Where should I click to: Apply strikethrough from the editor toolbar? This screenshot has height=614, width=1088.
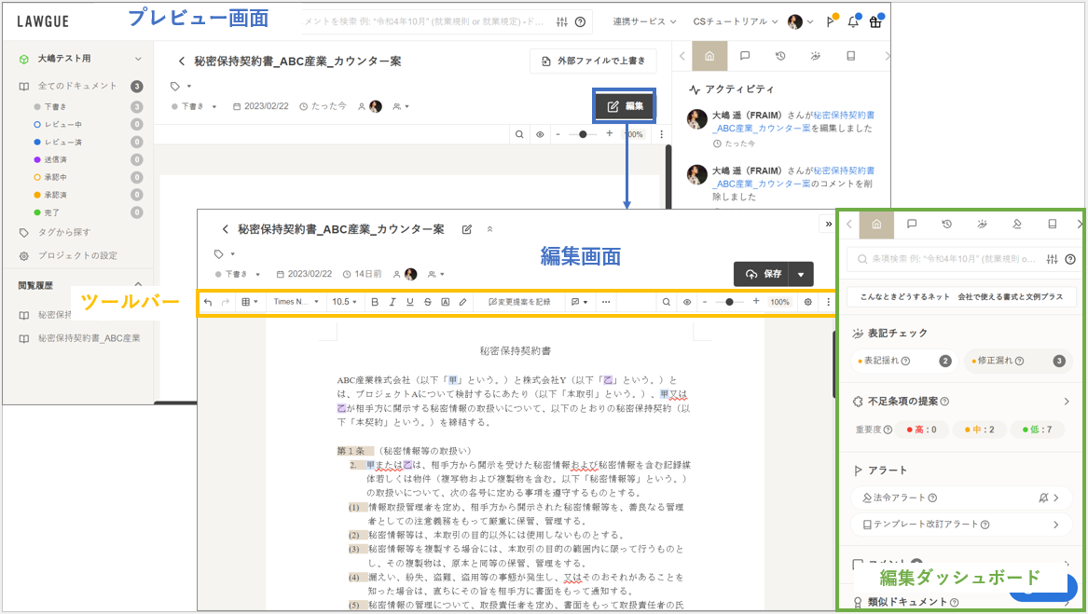[x=428, y=302]
